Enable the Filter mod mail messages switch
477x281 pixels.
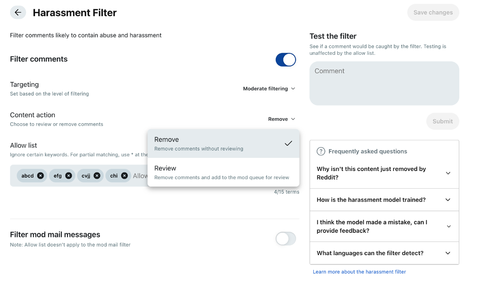pyautogui.click(x=285, y=239)
